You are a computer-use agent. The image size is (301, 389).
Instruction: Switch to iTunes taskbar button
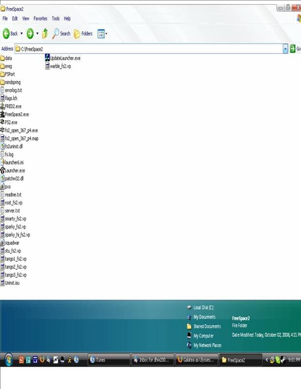point(109,360)
